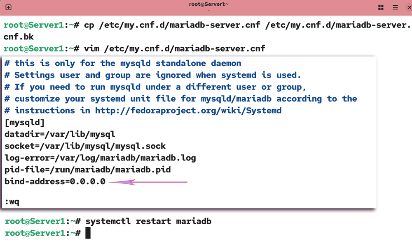Viewport: 412px width, 245px height.
Task: Click the terminal cursor at last prompt
Action: 88,233
